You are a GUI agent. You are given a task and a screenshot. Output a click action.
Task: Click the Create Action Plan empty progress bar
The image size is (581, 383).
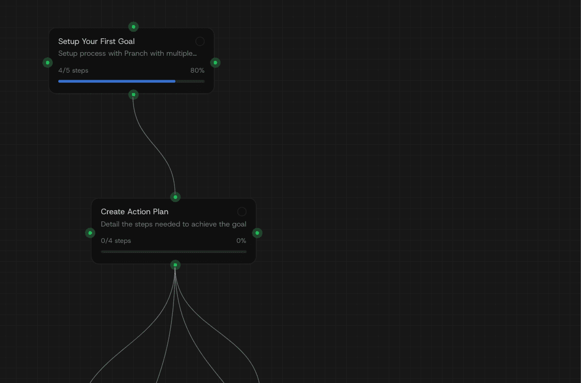point(173,252)
